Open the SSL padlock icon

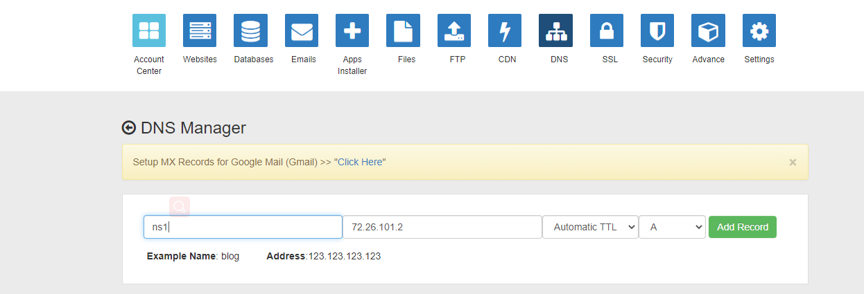click(607, 30)
